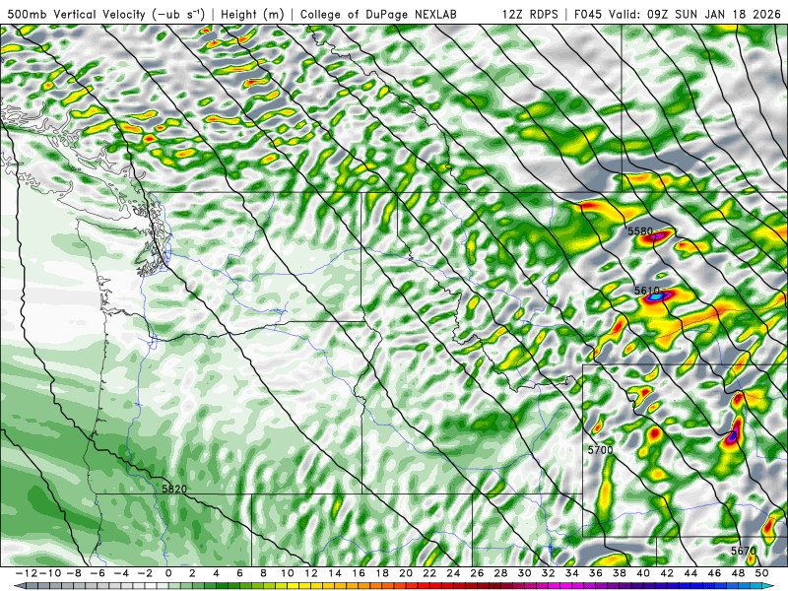Click the '50' value on color scale
Screen dimensions: 788x591
(761, 573)
